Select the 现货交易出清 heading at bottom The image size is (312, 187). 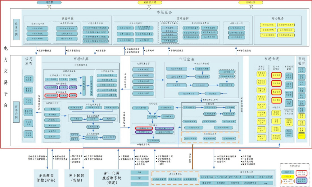(x=246, y=172)
